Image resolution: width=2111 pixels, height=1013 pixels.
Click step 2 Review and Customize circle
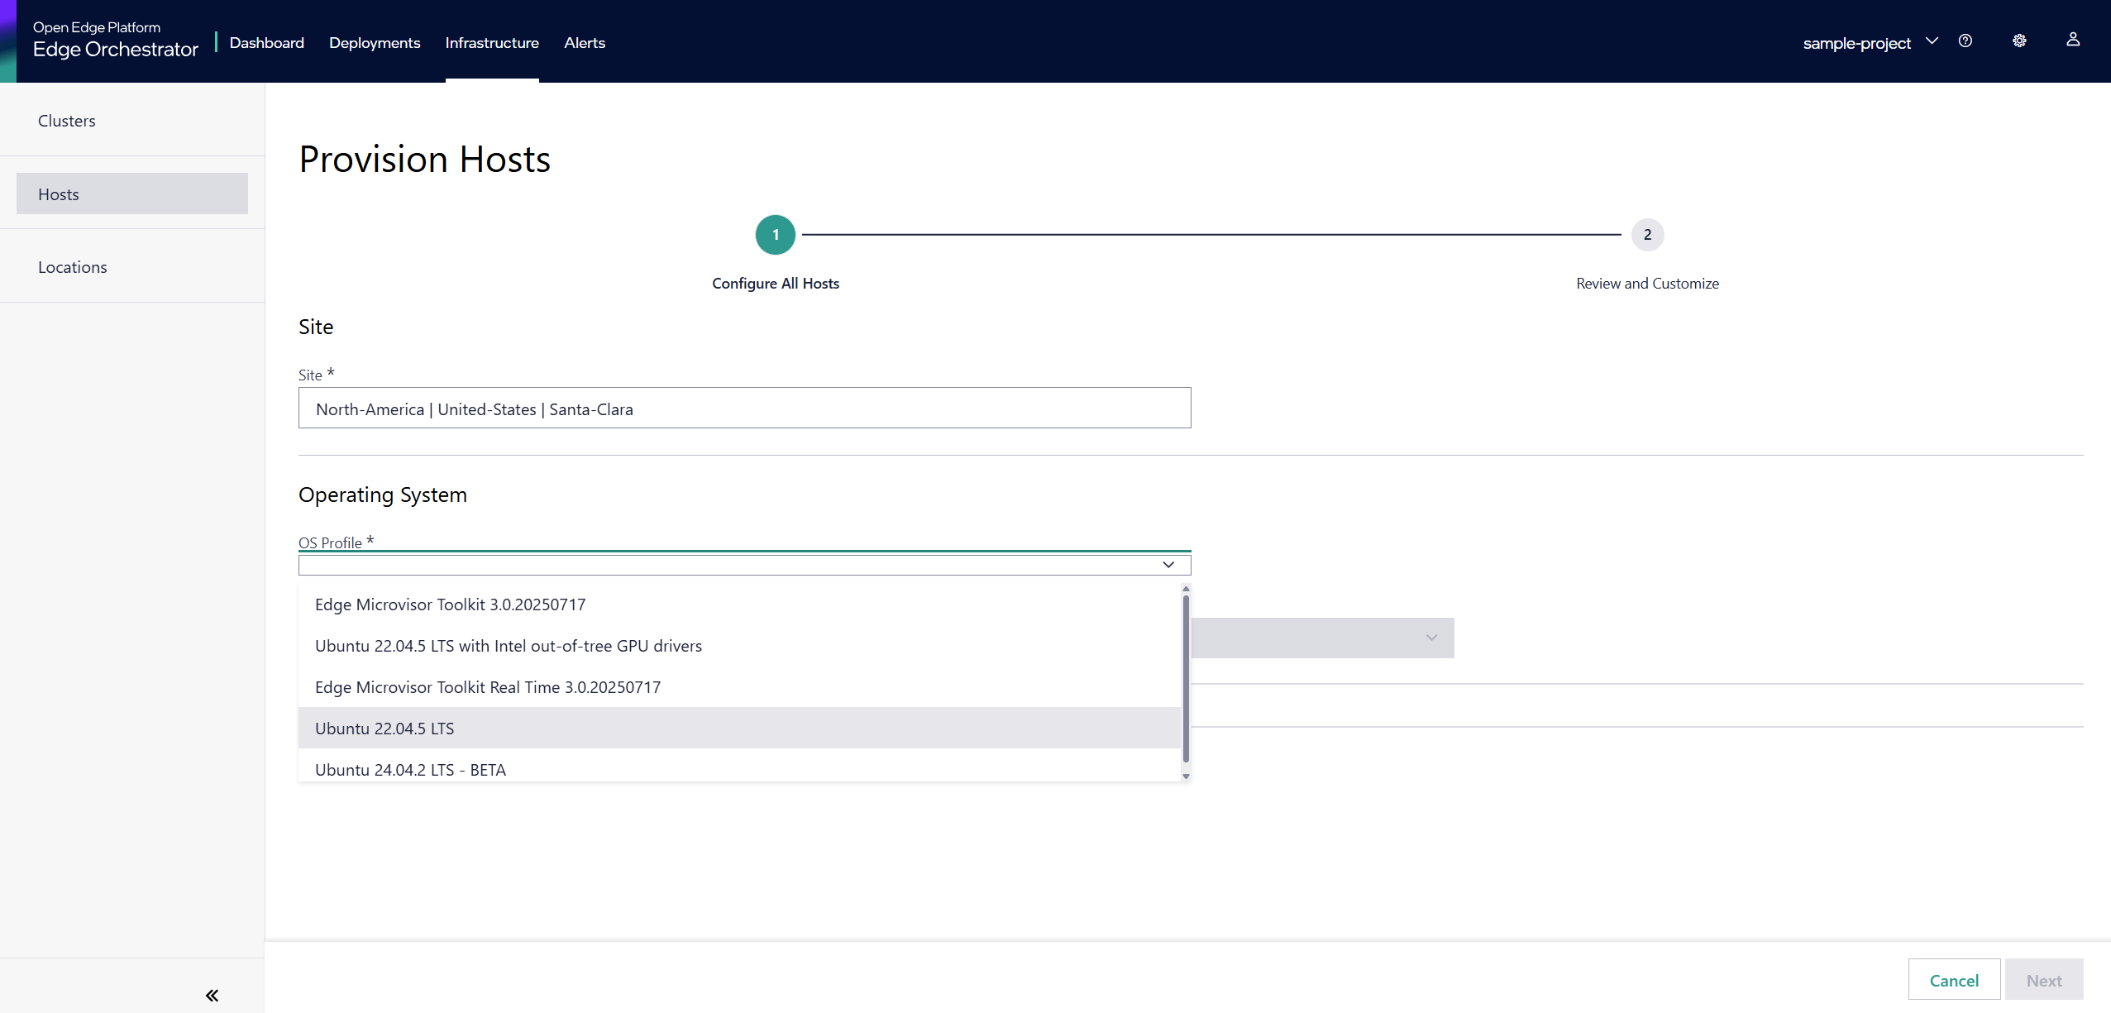coord(1647,235)
